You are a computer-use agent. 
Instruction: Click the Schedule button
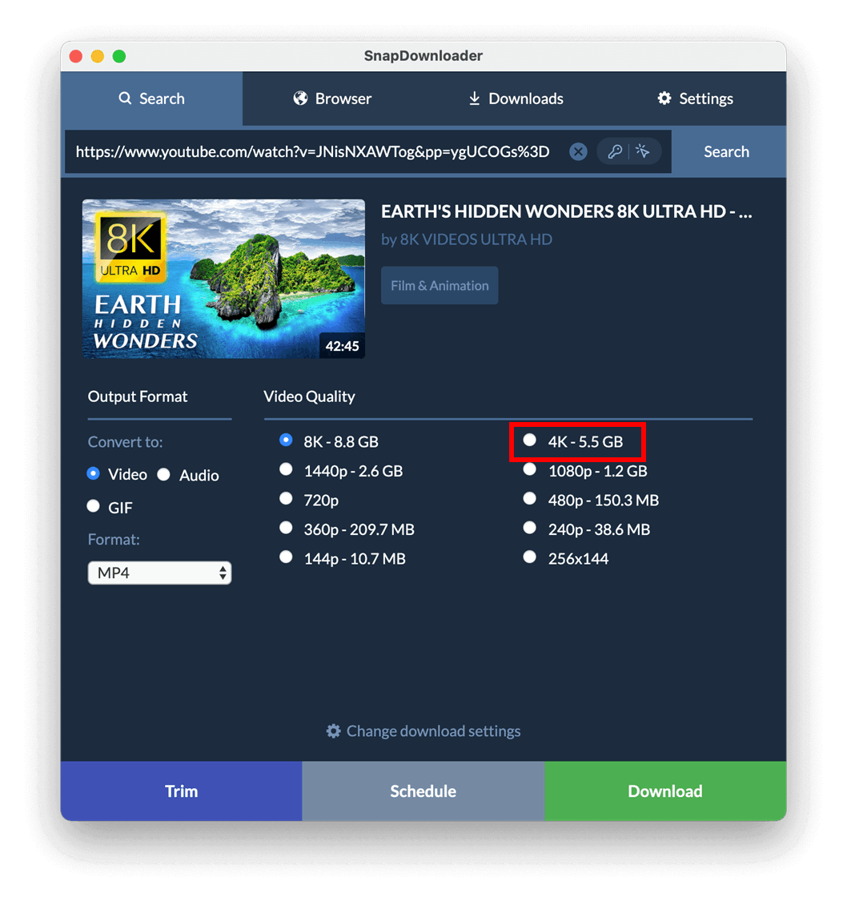tap(423, 791)
